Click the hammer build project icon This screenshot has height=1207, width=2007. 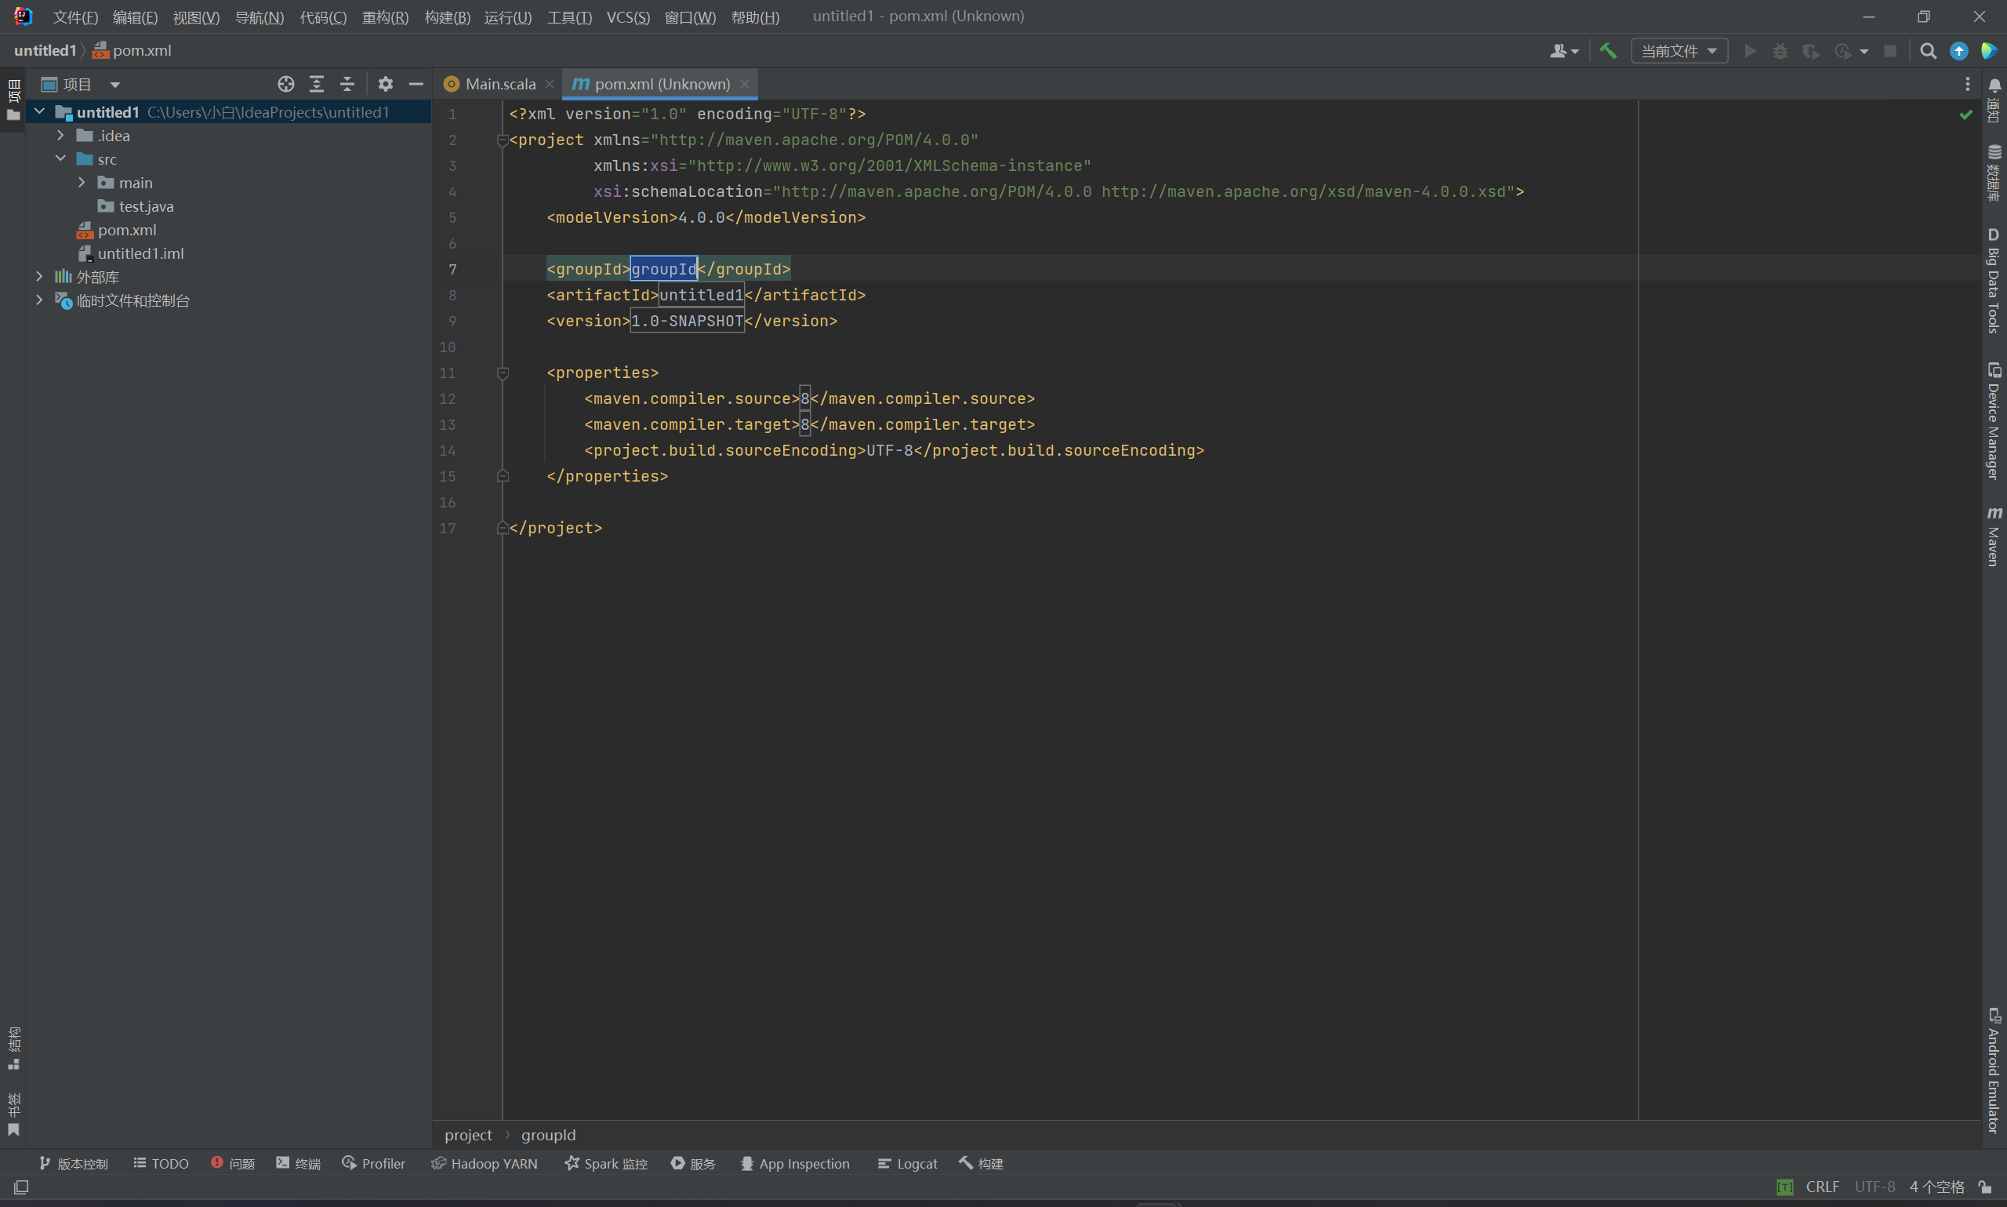click(x=1607, y=50)
